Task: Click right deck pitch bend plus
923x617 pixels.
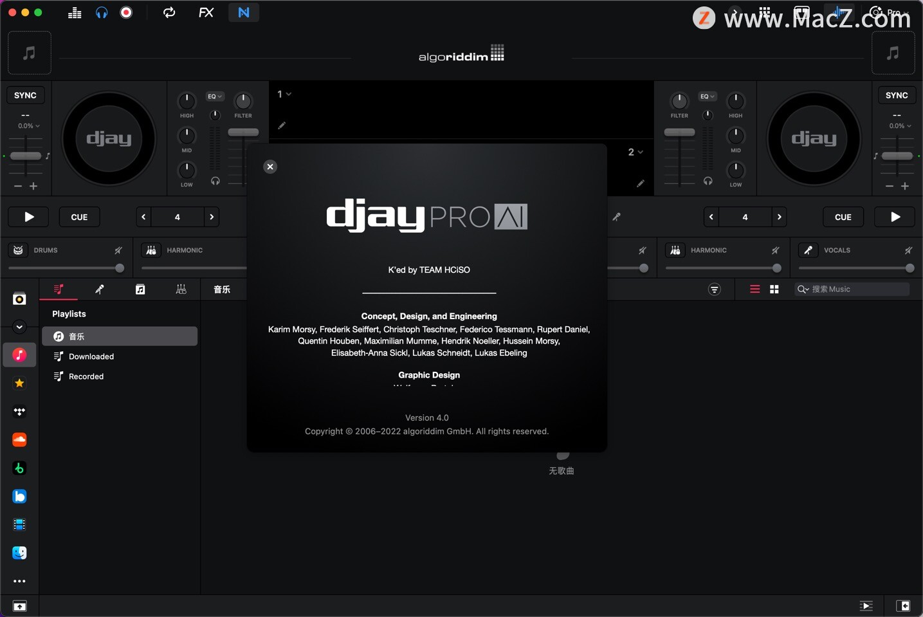Action: point(905,186)
